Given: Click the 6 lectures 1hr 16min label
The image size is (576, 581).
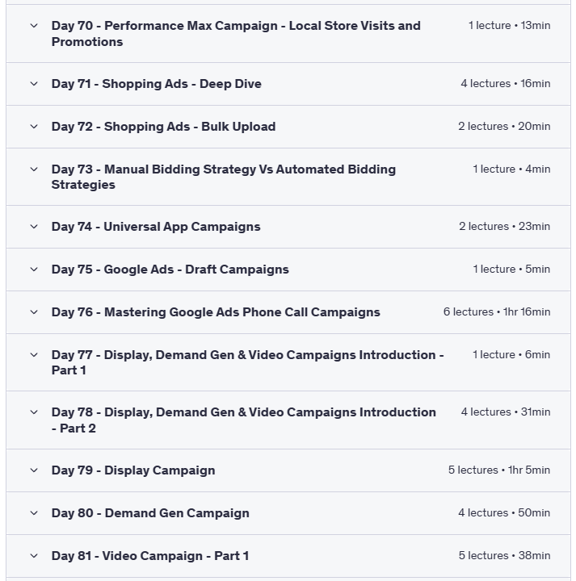Looking at the screenshot, I should click(x=496, y=312).
